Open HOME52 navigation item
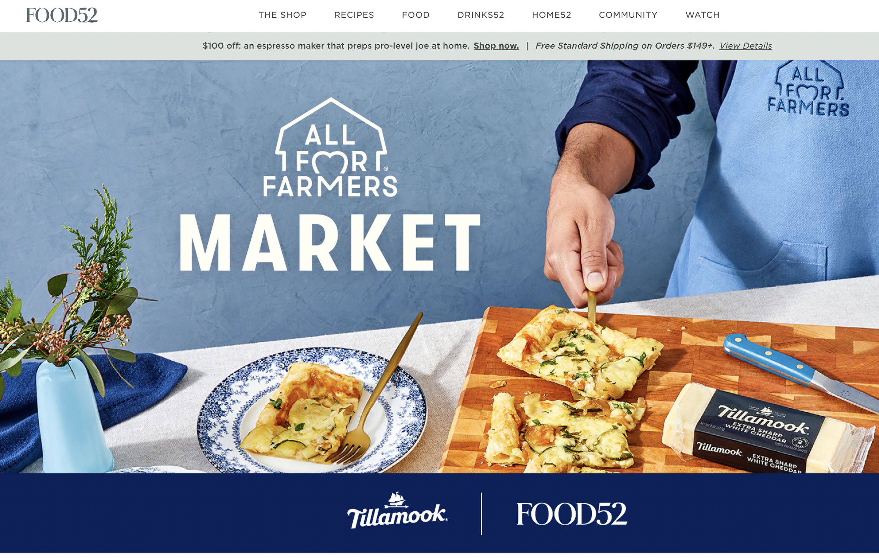879x558 pixels. tap(552, 15)
